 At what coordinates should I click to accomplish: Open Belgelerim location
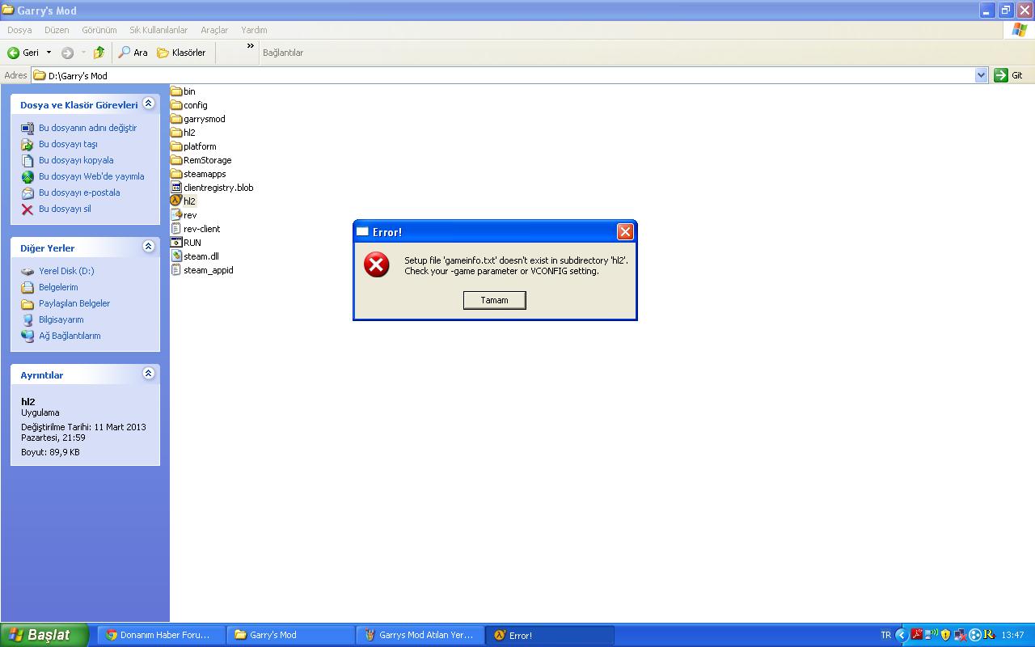coord(58,287)
